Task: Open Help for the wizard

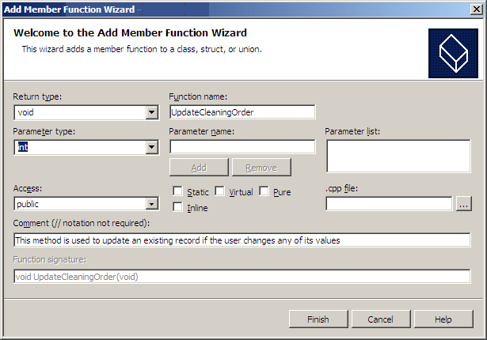Action: pyautogui.click(x=443, y=319)
